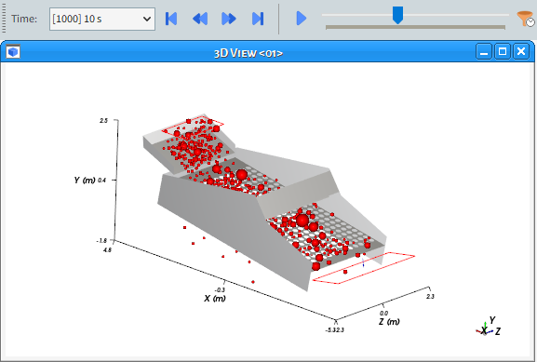537x362 pixels.
Task: Advance to the next timestep
Action: pyautogui.click(x=228, y=19)
